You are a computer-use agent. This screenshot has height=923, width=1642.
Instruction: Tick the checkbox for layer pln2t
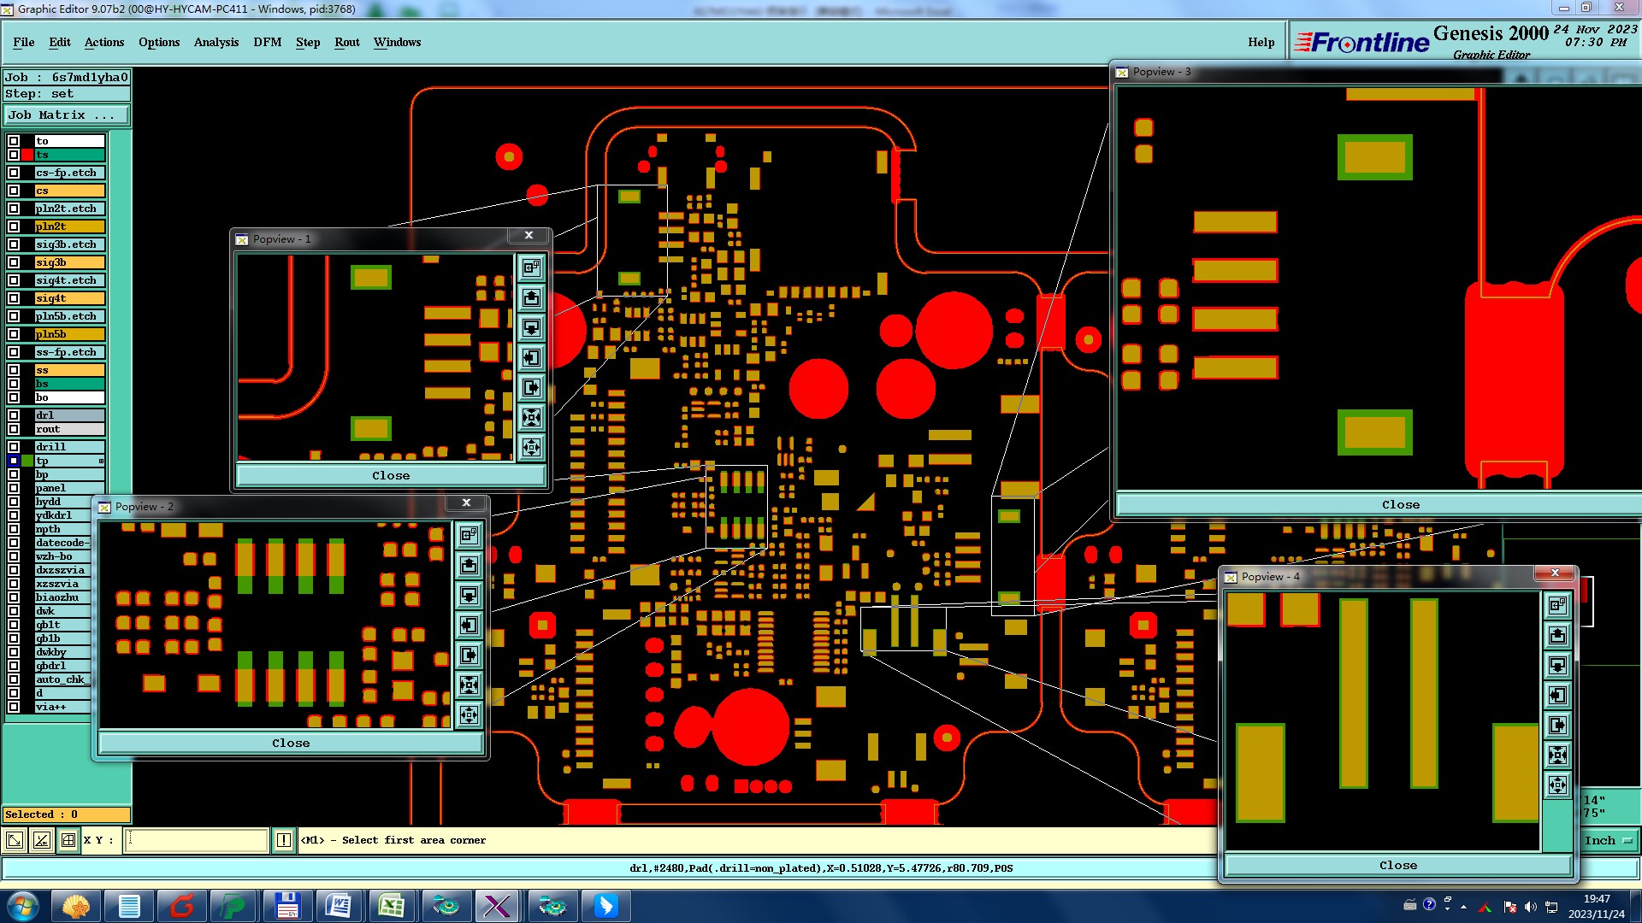click(x=14, y=226)
